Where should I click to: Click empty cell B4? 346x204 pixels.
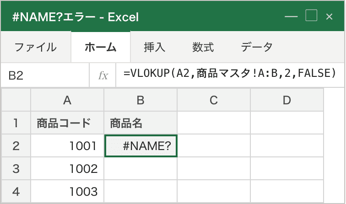(141, 191)
